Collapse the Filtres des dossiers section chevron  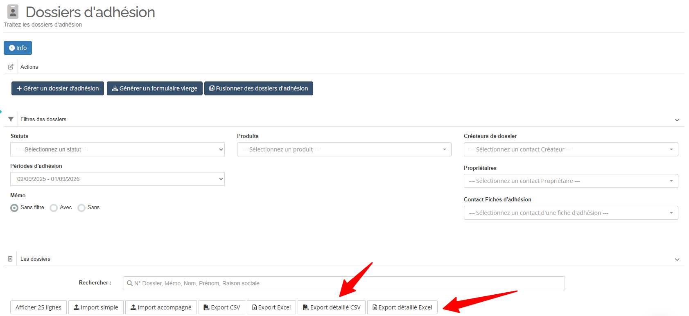tap(677, 120)
